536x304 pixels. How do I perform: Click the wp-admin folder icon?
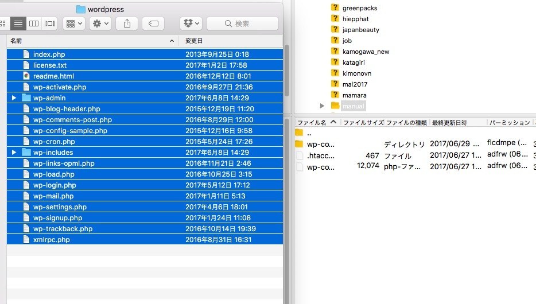tap(26, 98)
